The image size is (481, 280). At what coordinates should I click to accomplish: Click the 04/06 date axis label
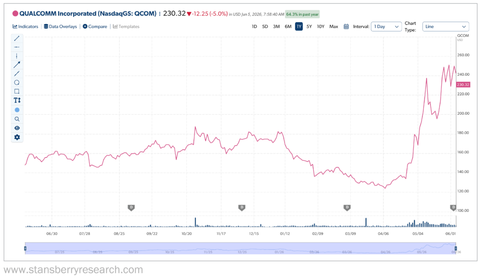tap(383, 233)
